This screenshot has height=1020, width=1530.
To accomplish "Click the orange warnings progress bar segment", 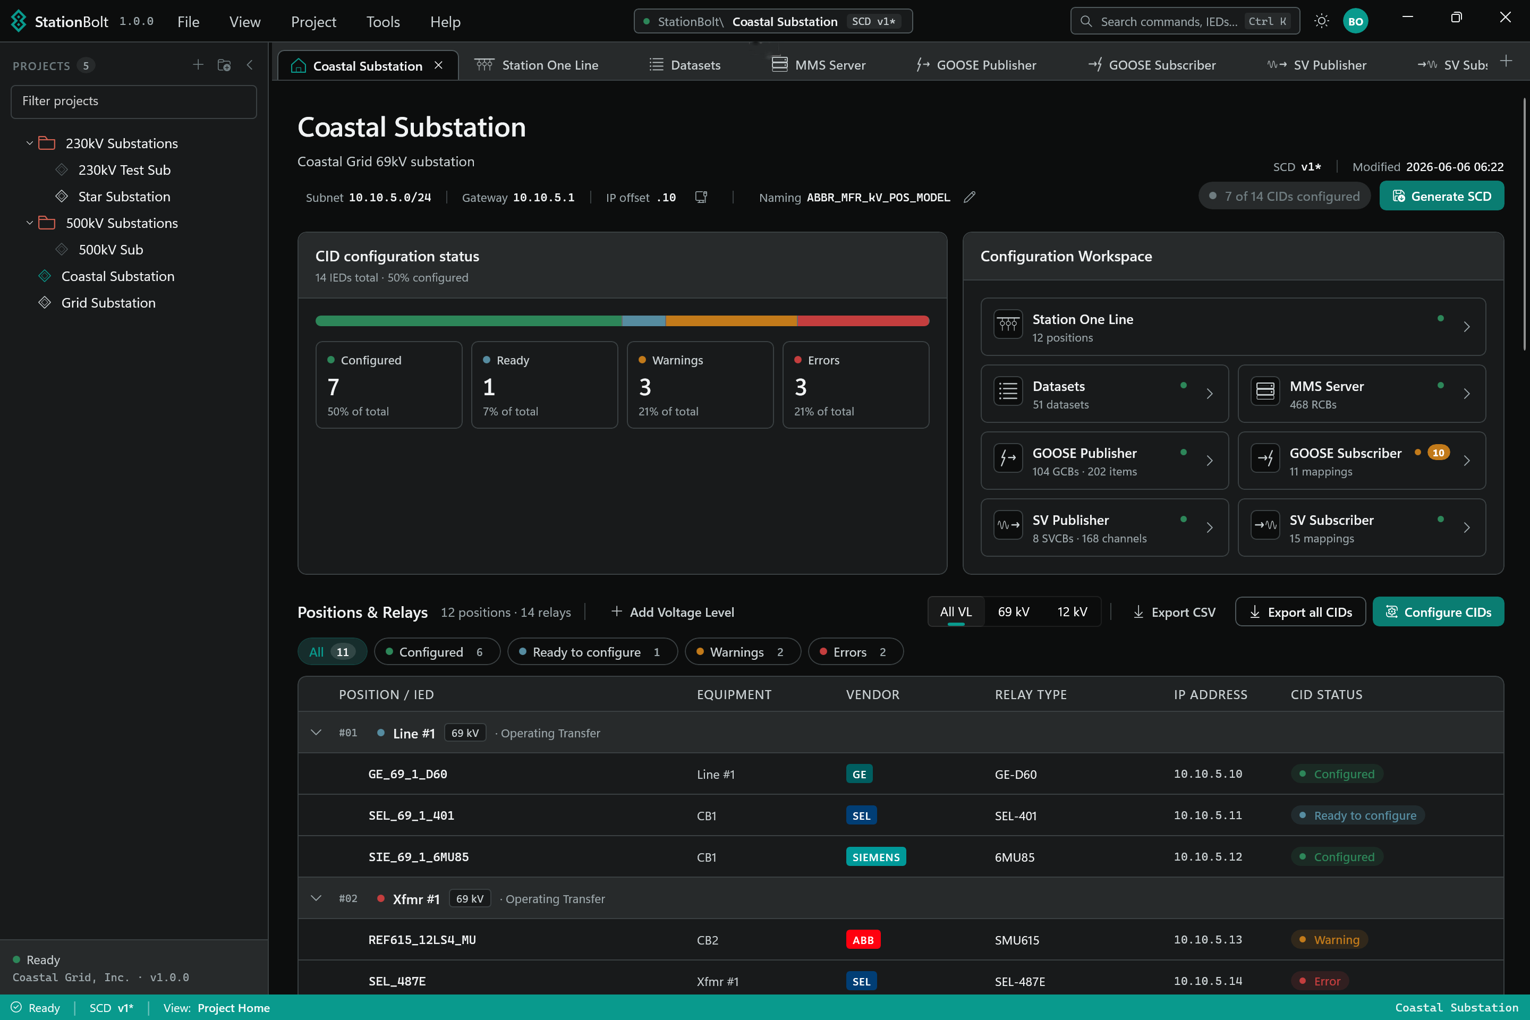I will click(x=731, y=321).
